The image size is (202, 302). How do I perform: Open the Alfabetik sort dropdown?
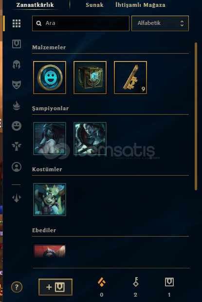(x=160, y=23)
